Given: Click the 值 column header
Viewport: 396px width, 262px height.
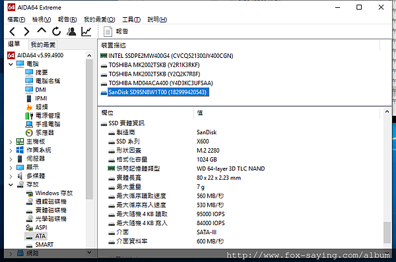Looking at the screenshot, I should (200, 113).
